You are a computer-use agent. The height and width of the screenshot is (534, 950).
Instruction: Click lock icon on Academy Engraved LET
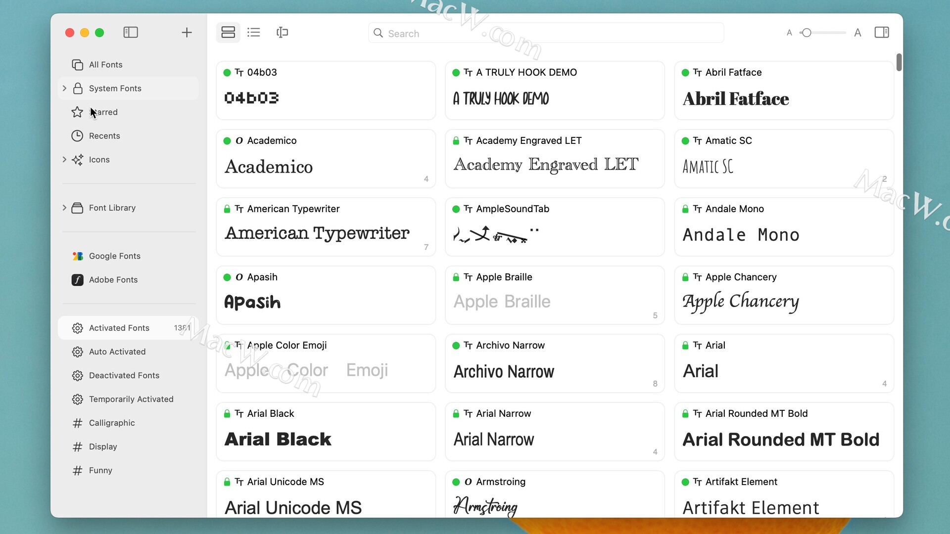tap(456, 141)
